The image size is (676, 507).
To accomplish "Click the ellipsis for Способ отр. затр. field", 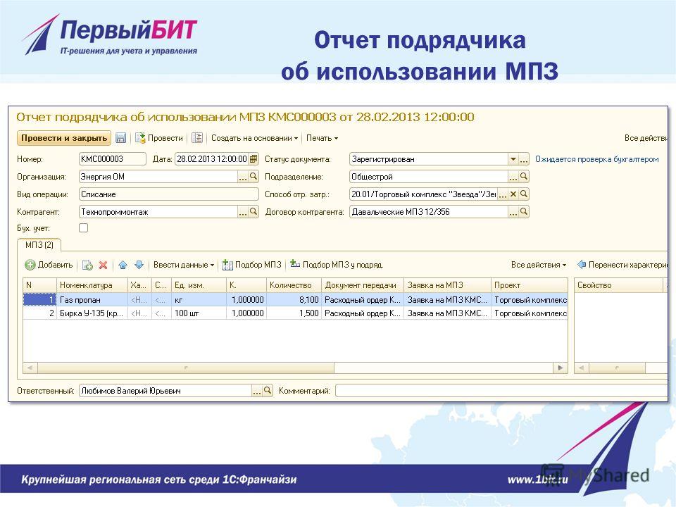I will coord(503,194).
